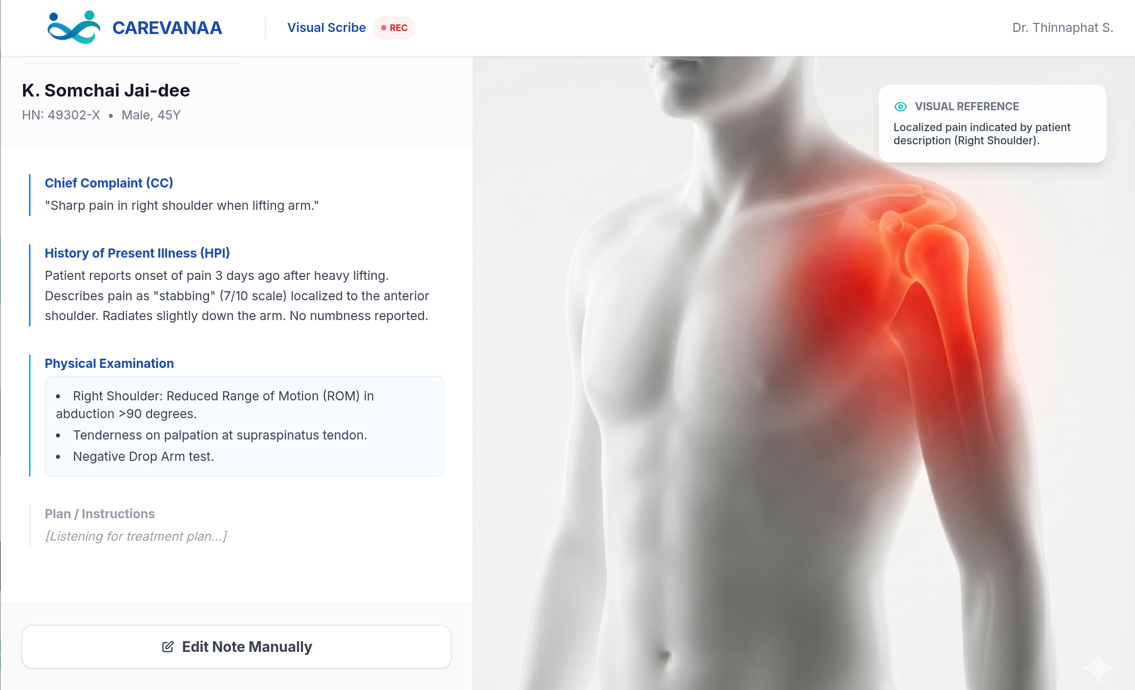Click the Visual Reference info card text
The height and width of the screenshot is (690, 1135).
coord(981,134)
